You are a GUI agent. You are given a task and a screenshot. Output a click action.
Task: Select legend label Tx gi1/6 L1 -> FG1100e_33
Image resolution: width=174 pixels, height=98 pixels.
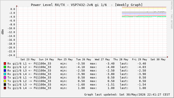29,77
